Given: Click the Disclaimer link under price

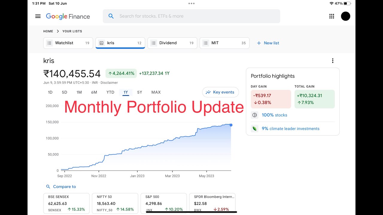Looking at the screenshot, I should point(109,83).
